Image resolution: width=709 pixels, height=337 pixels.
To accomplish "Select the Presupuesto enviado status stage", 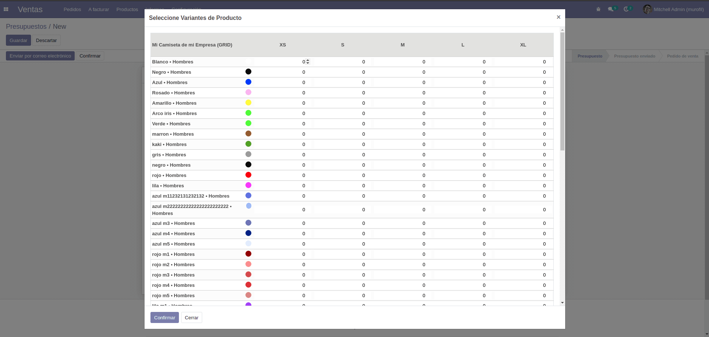I will 634,56.
